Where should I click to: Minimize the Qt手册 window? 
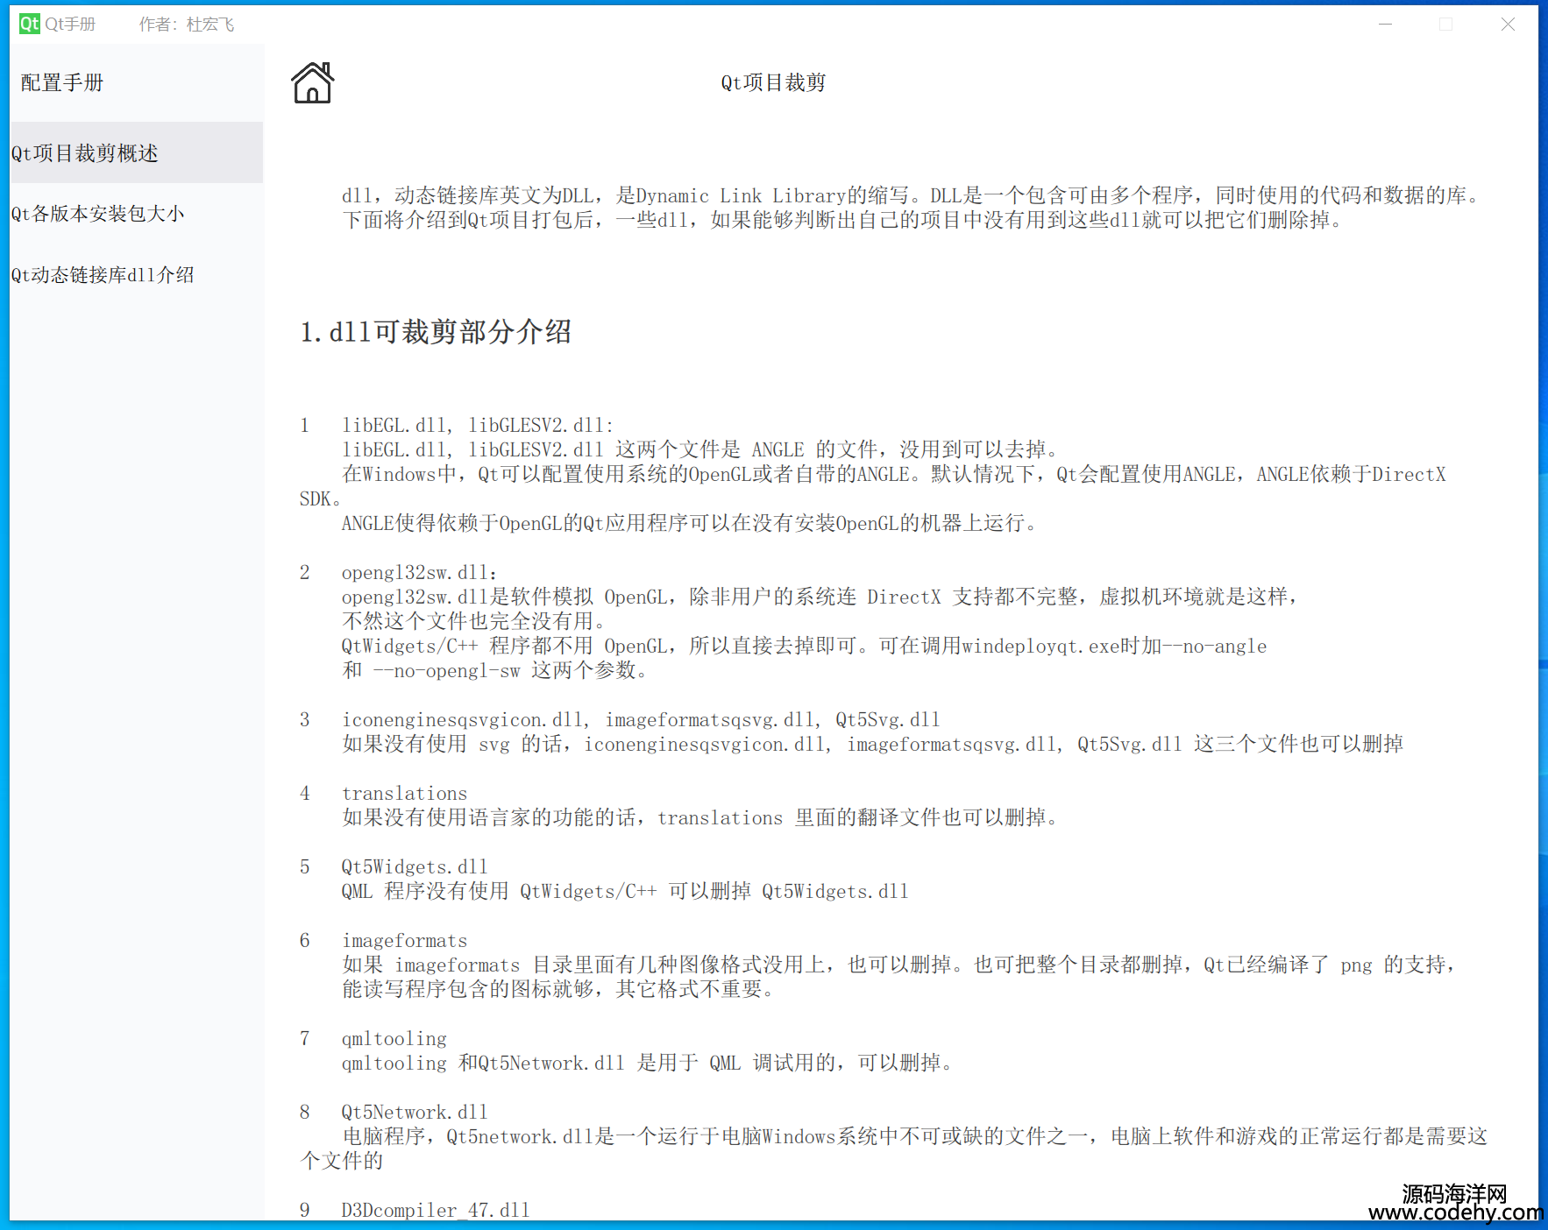coord(1385,25)
